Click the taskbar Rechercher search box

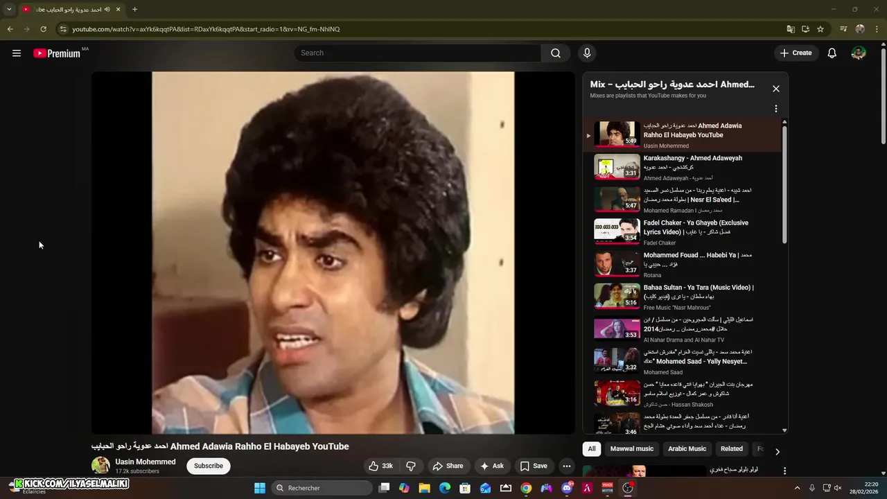(320, 488)
